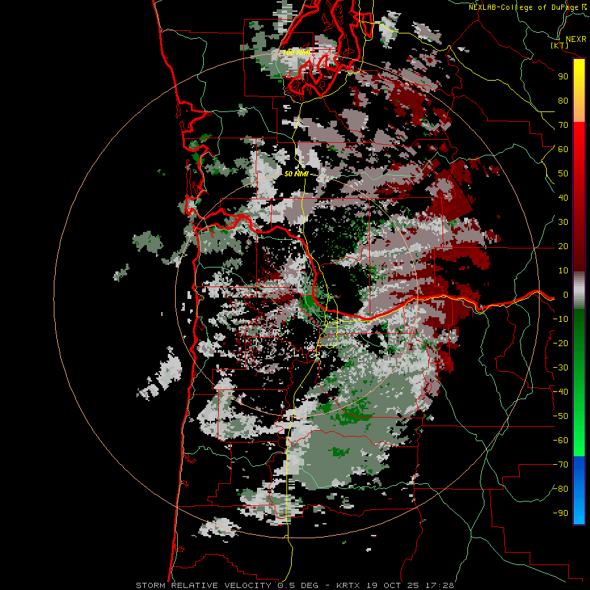
Task: Select the -40 scale value
Action: [x=560, y=392]
